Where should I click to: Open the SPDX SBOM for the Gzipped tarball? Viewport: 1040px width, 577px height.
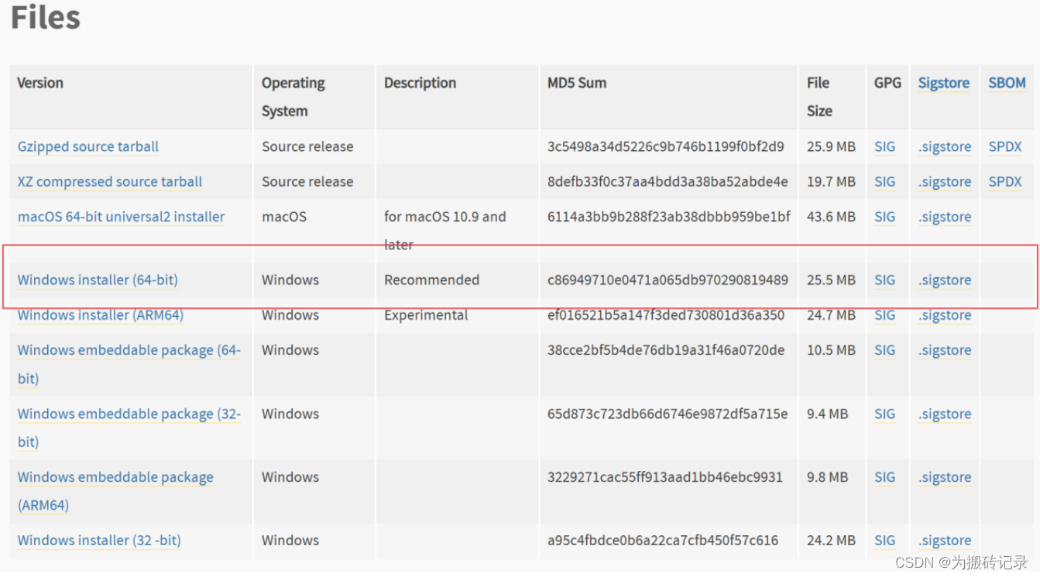click(1004, 147)
